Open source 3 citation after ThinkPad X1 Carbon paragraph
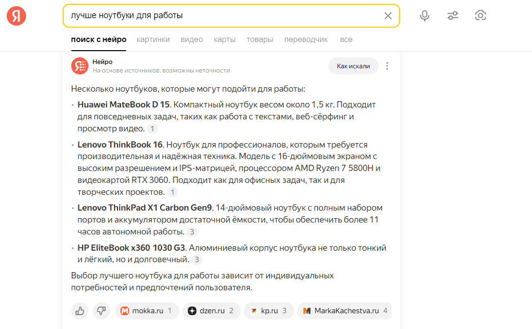 (x=192, y=232)
